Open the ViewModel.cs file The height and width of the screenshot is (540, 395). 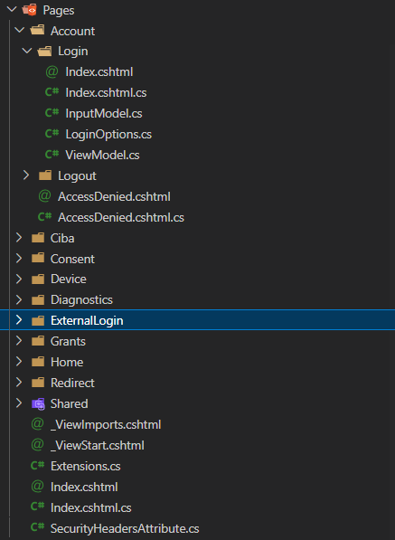pos(102,155)
